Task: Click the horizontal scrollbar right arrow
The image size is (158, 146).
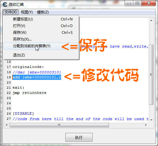Action: [146, 125]
